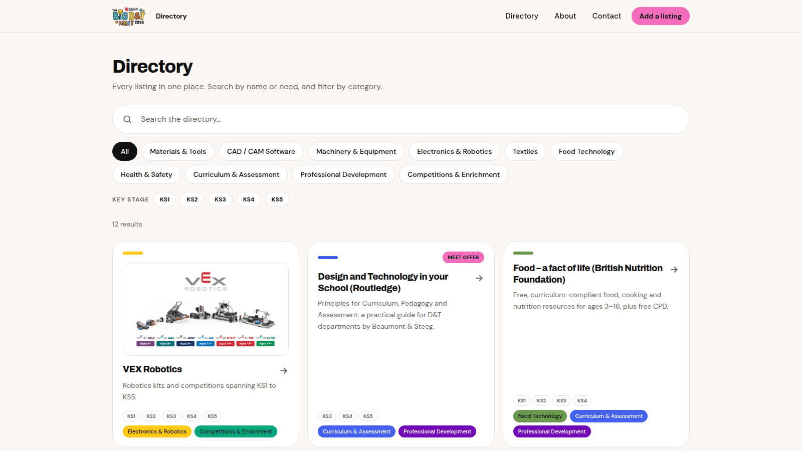
Task: Click KS5 tag on VEX Robotics card
Action: pyautogui.click(x=212, y=416)
